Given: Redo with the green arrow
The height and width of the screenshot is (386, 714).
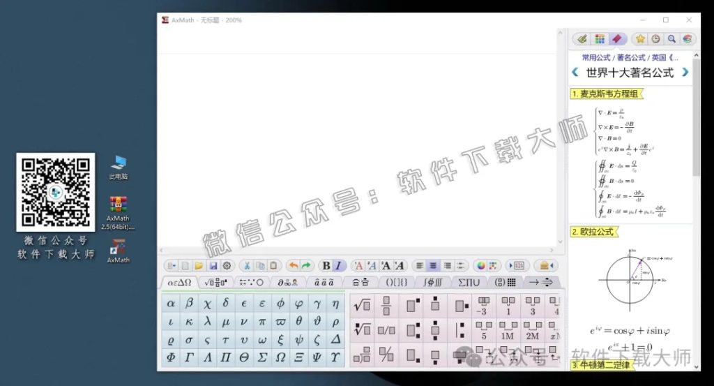Looking at the screenshot, I should pos(307,266).
